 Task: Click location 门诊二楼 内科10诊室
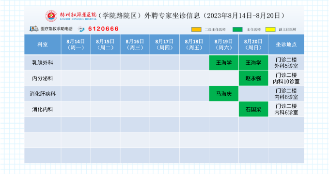286,78
